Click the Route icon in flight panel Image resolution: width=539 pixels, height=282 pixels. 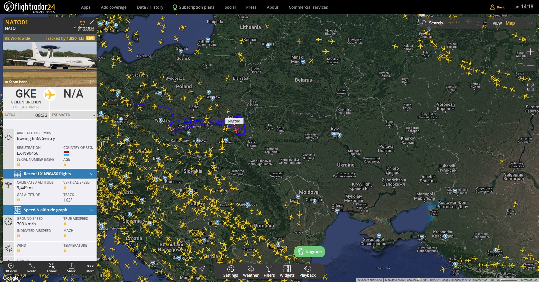32,267
